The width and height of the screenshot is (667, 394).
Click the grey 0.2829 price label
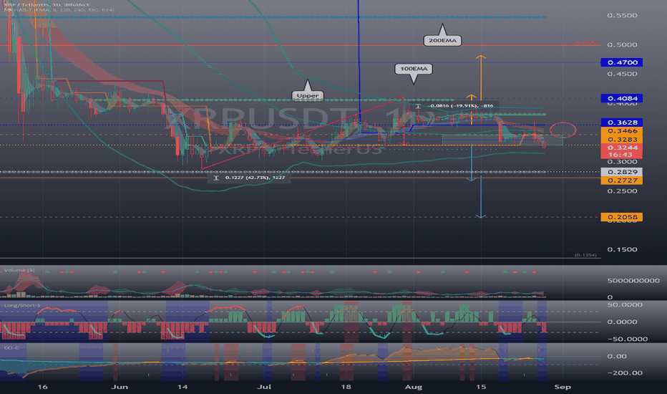pos(621,172)
